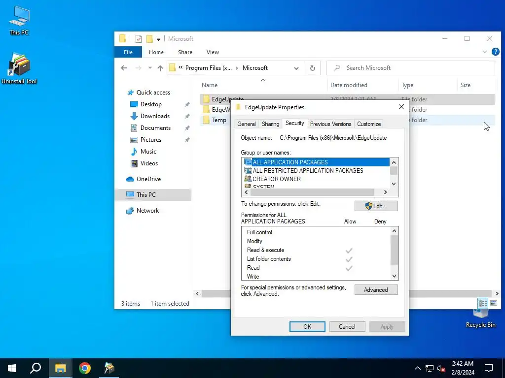The width and height of the screenshot is (505, 378).
Task: Select Quick access in navigation pane
Action: (153, 93)
